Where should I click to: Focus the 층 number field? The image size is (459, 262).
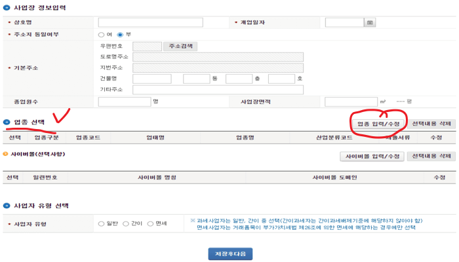(239, 79)
